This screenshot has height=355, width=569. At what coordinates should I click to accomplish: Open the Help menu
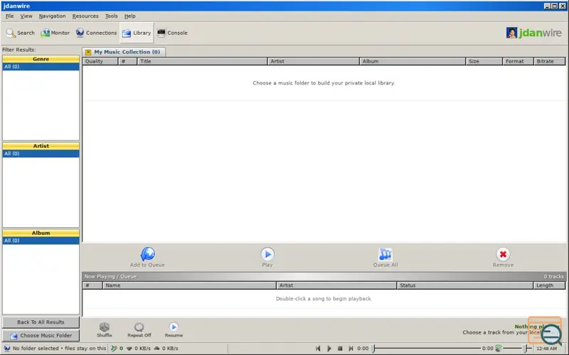129,16
